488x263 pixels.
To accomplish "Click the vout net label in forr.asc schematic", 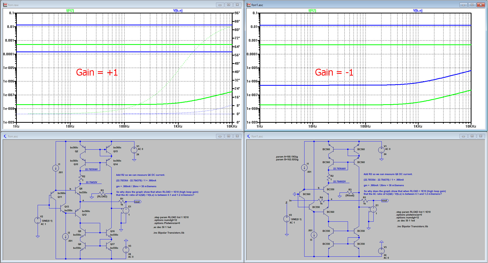I will pos(138,202).
